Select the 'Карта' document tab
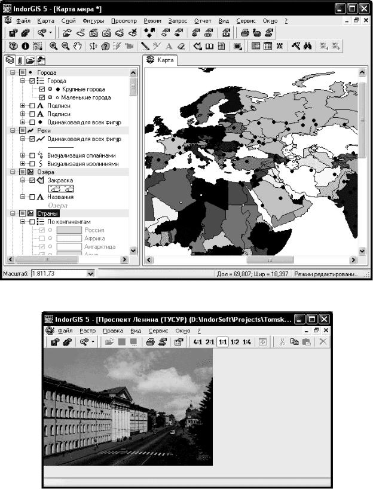Screen dimensions: 373x489 click(160, 60)
